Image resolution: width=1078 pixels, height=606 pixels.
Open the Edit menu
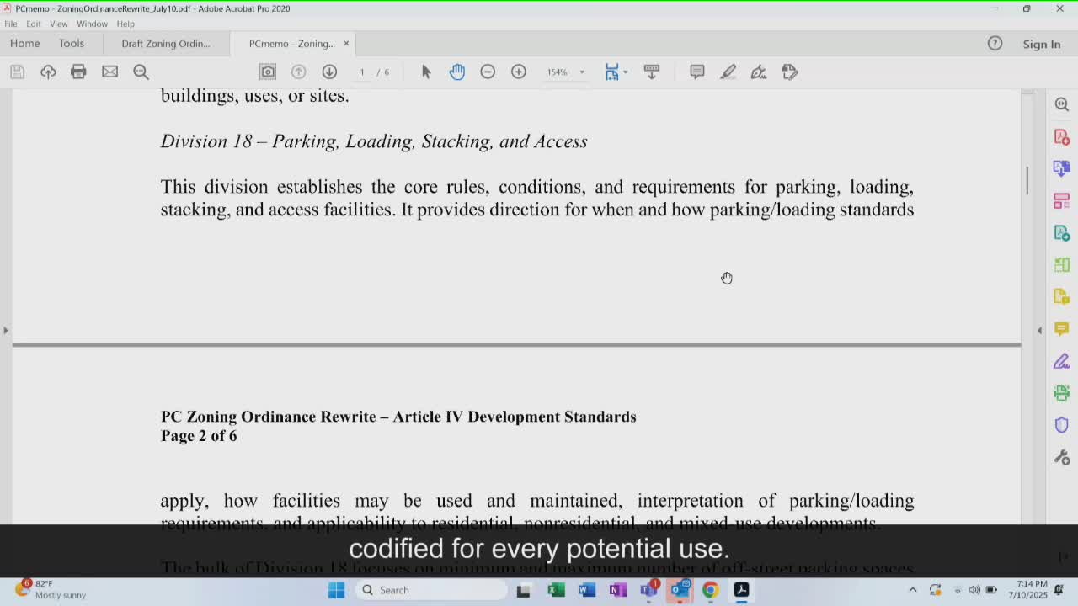[34, 24]
